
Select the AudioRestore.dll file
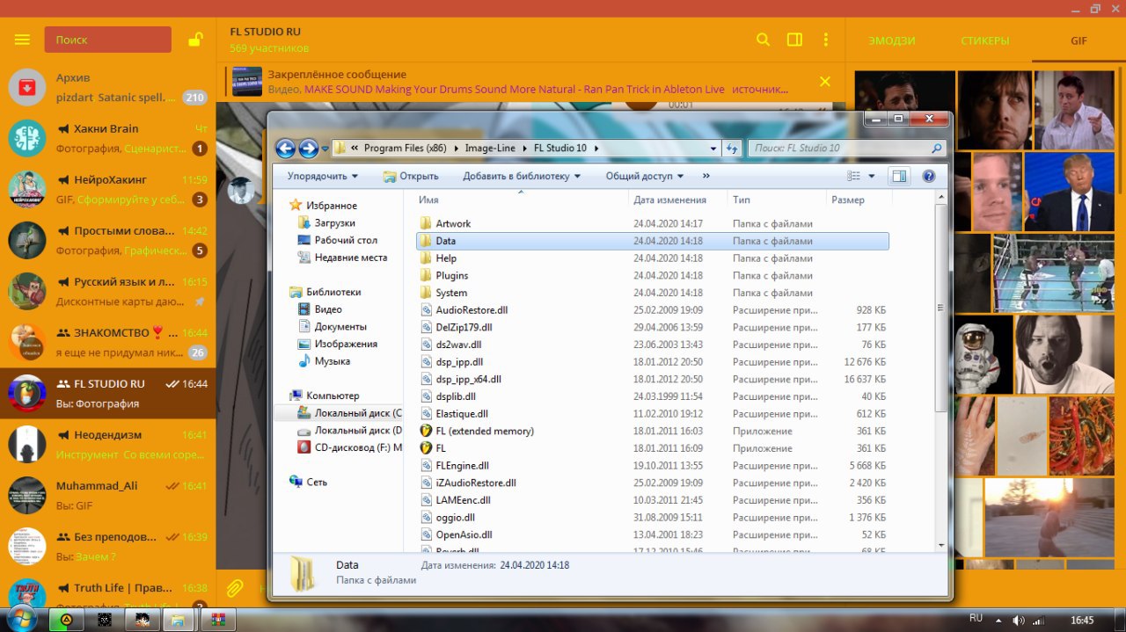coord(652,309)
